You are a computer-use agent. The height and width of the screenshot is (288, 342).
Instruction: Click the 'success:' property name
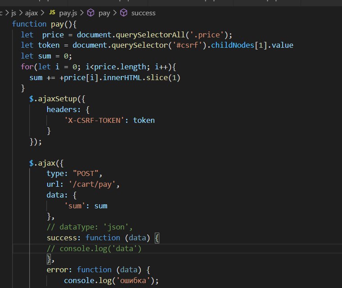point(64,238)
